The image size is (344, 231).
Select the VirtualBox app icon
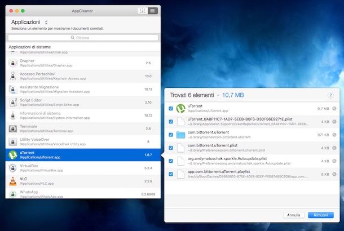(13, 168)
